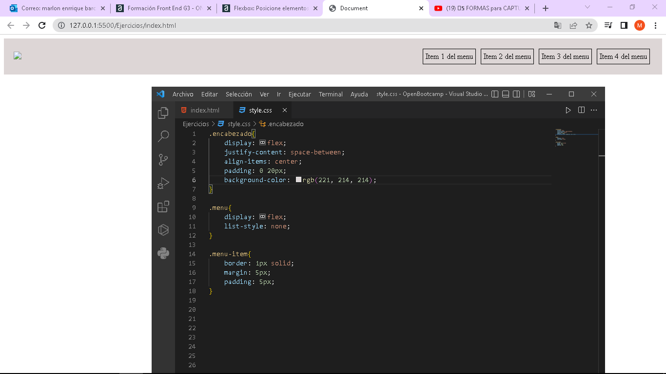Open a new browser tab
Screen dimensions: 666x374
pos(546,8)
